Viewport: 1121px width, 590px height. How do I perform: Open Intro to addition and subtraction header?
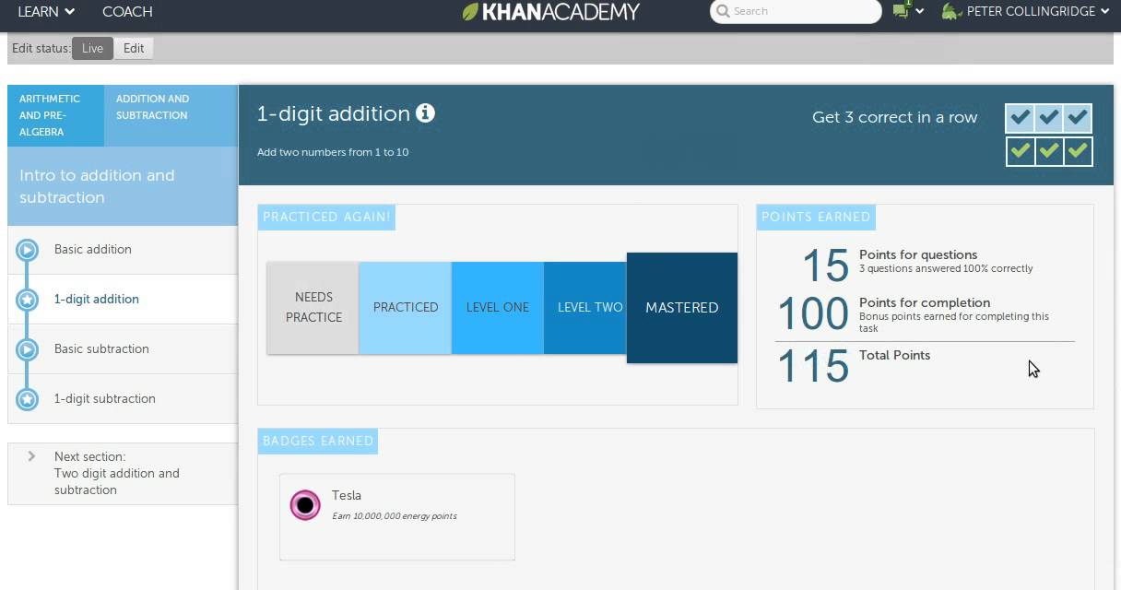coord(123,186)
